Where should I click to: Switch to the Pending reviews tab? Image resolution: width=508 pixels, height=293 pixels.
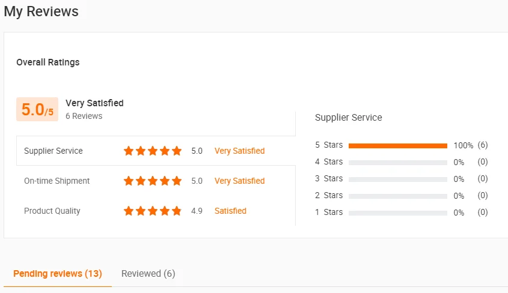(x=58, y=274)
